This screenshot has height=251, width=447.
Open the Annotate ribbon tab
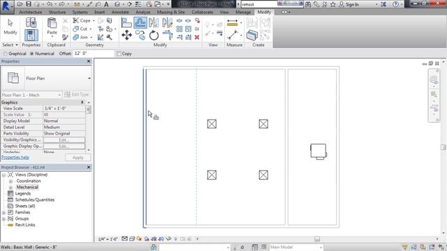(120, 13)
